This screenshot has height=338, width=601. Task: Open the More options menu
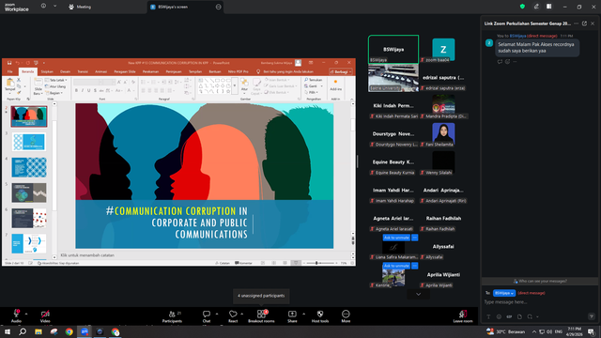point(346,316)
